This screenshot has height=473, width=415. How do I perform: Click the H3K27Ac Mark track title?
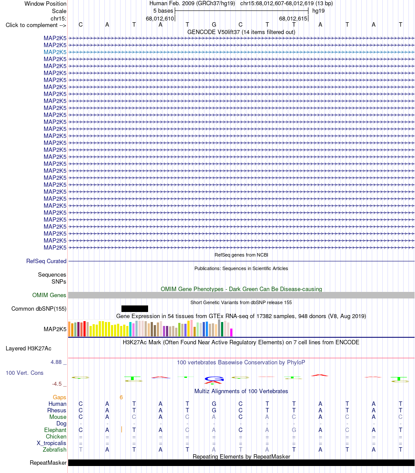pos(241,343)
